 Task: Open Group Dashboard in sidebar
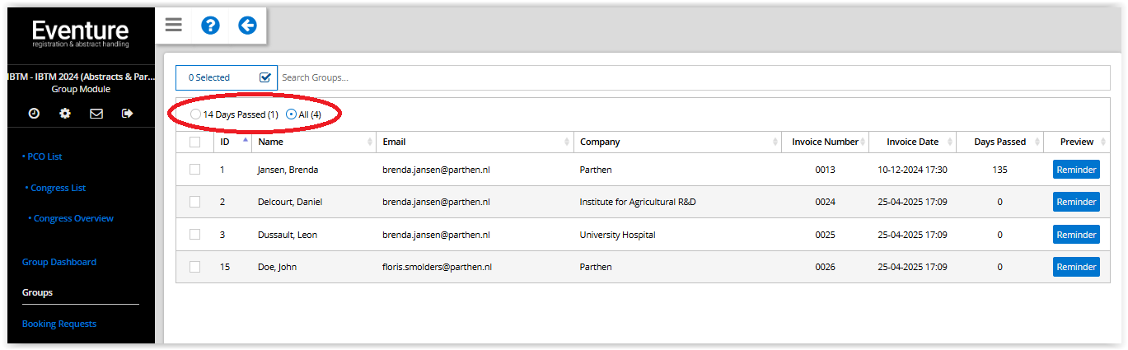59,262
